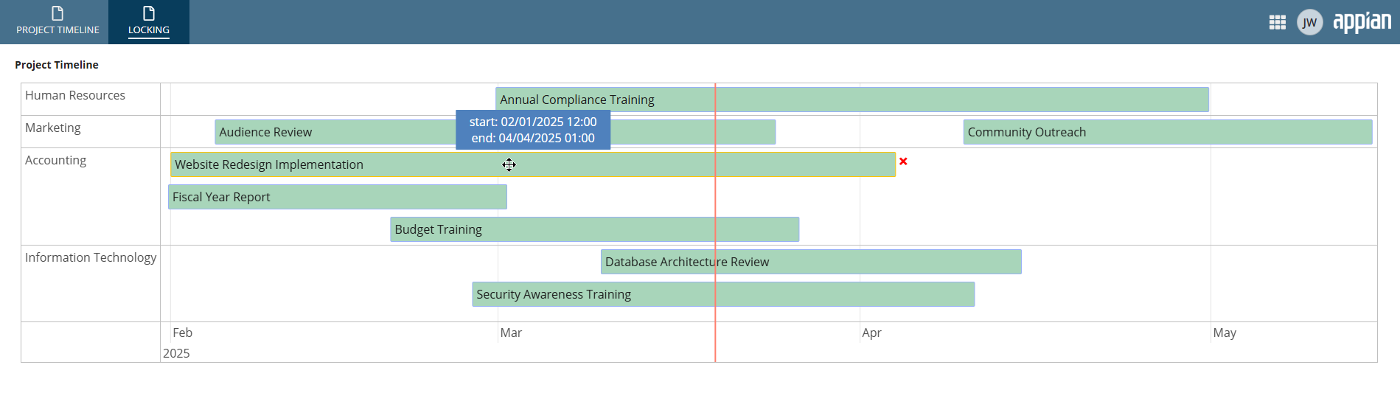Image resolution: width=1400 pixels, height=393 pixels.
Task: Switch to the Locking tab
Action: (x=149, y=22)
